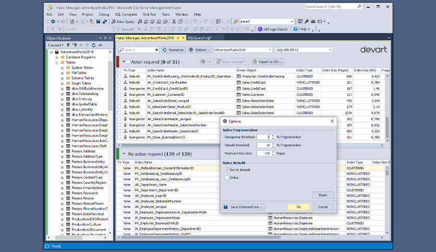Screen dimensions: 436x252
Task: Click the Connect plug icon in Object Explorer
Action: [x=68, y=45]
